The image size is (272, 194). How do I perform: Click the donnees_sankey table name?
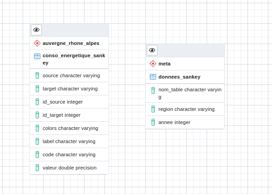coord(179,77)
